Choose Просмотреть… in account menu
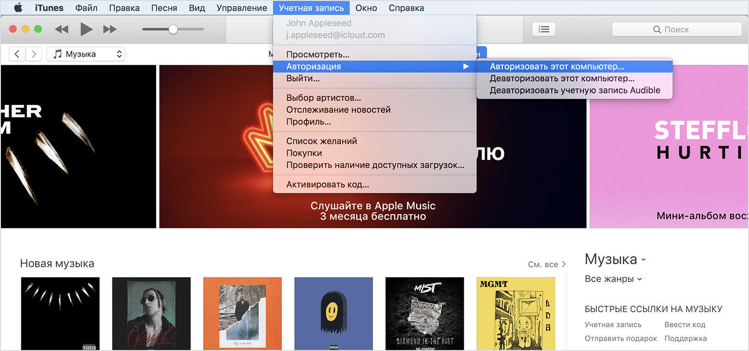 374,55
